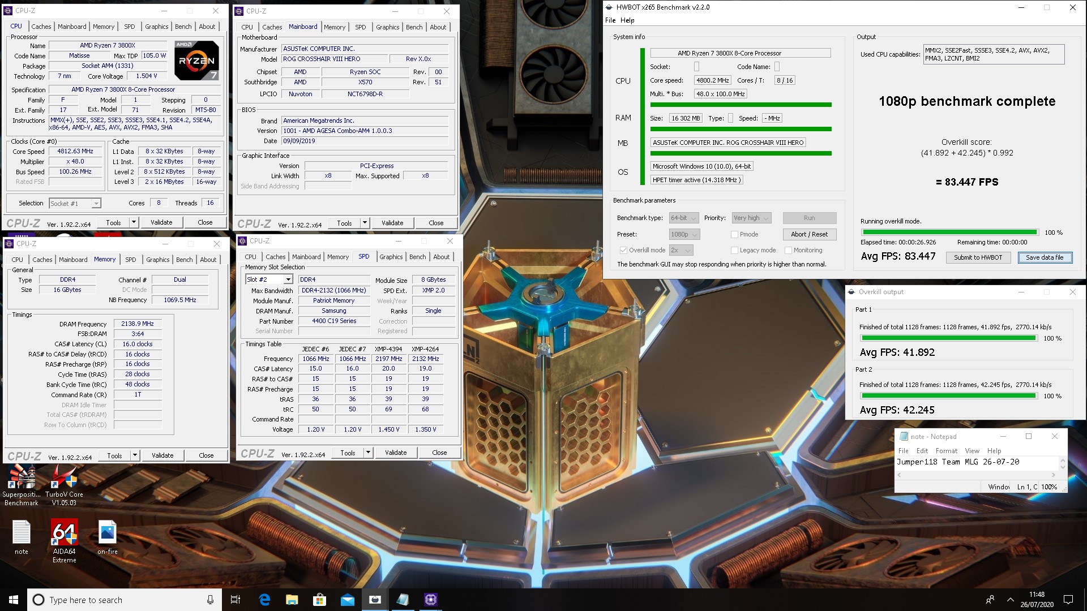Open the Help menu in HWBOT x265
Viewport: 1087px width, 611px height.
[x=627, y=20]
